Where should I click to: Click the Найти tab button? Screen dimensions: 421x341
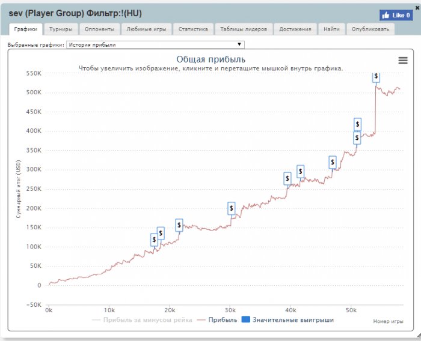[x=331, y=29]
